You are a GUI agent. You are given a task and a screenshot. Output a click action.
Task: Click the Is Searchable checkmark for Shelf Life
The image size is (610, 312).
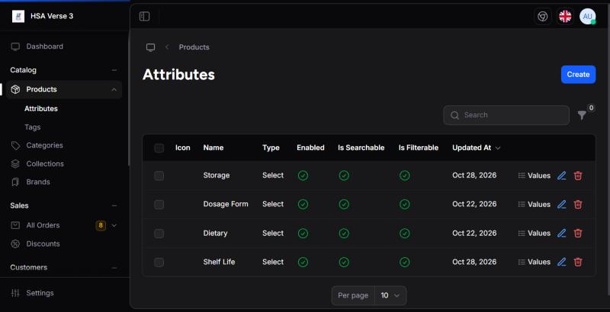tap(344, 263)
